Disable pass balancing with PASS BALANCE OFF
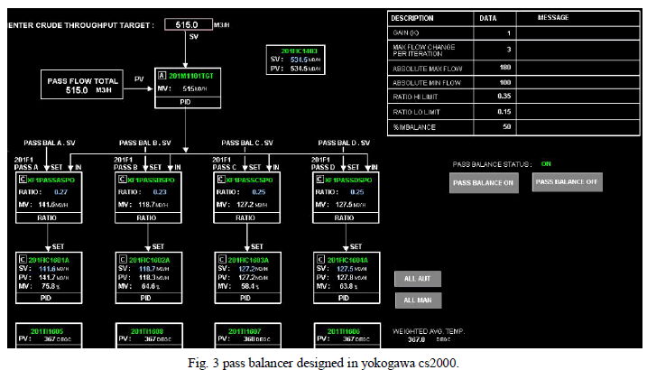This screenshot has height=370, width=647. pyautogui.click(x=568, y=181)
